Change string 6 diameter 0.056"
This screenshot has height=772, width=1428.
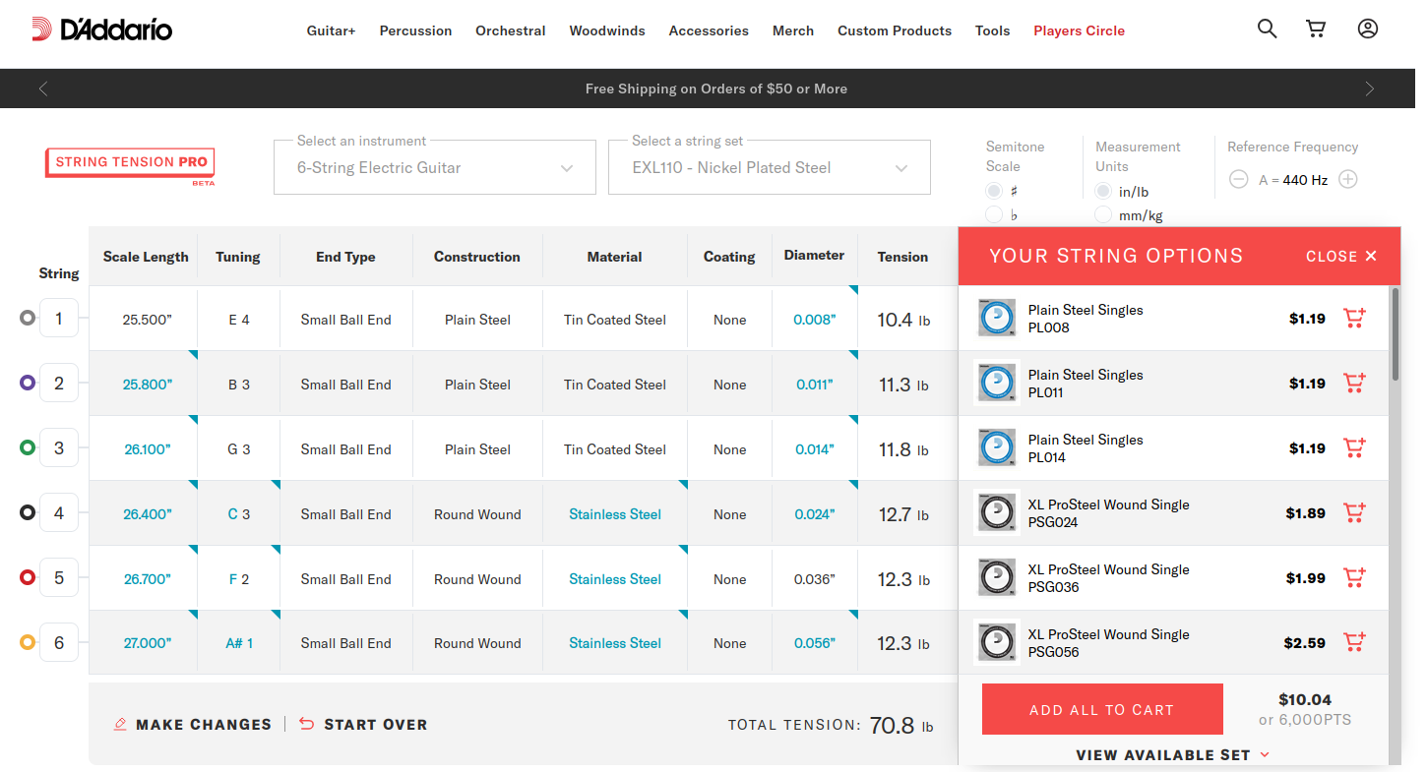point(815,643)
